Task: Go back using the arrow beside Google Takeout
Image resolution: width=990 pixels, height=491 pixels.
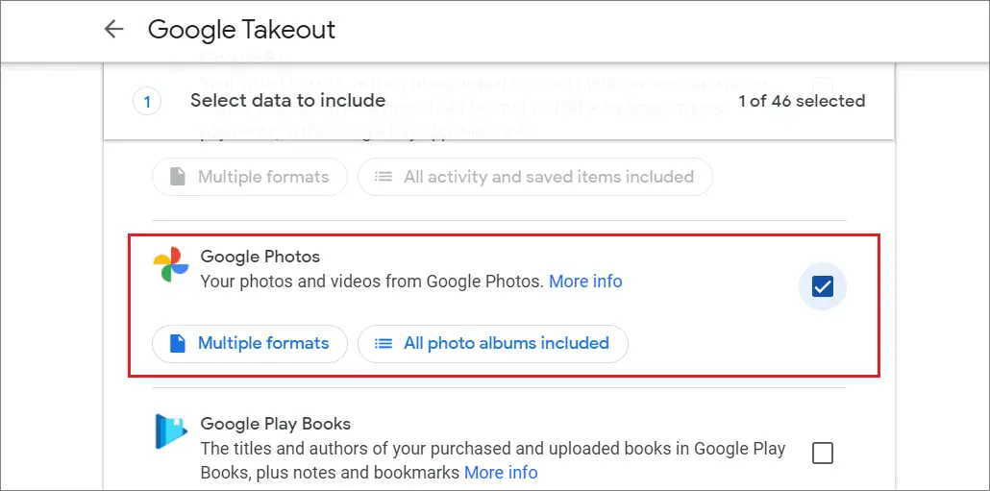Action: [x=113, y=29]
